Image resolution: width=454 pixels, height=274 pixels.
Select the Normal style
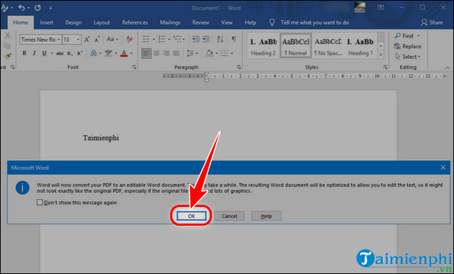pyautogui.click(x=295, y=46)
